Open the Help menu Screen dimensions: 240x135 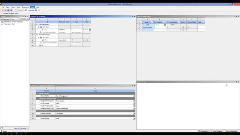(x=37, y=7)
